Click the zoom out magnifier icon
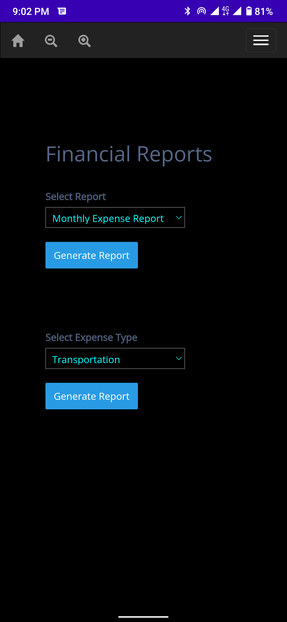This screenshot has width=287, height=622. [x=51, y=41]
